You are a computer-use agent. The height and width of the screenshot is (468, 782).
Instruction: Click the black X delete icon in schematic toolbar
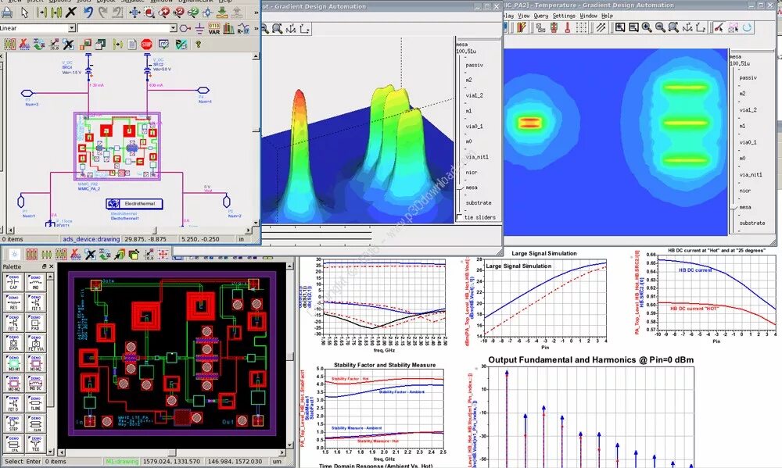click(71, 12)
